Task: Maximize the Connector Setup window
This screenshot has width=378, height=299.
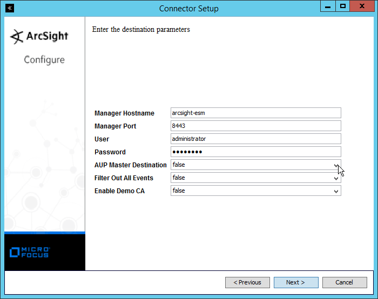Action: [342, 6]
